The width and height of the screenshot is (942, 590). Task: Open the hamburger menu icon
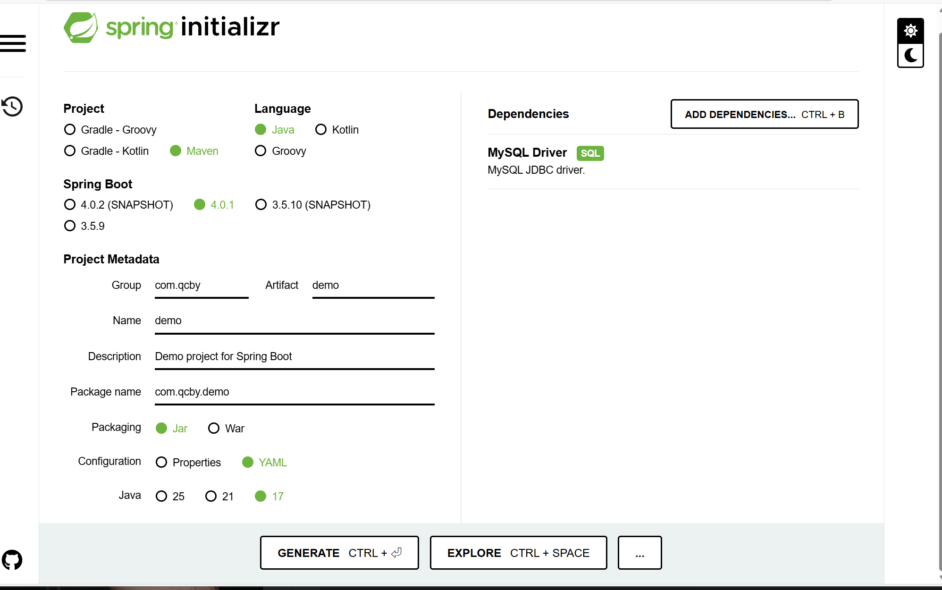[13, 43]
